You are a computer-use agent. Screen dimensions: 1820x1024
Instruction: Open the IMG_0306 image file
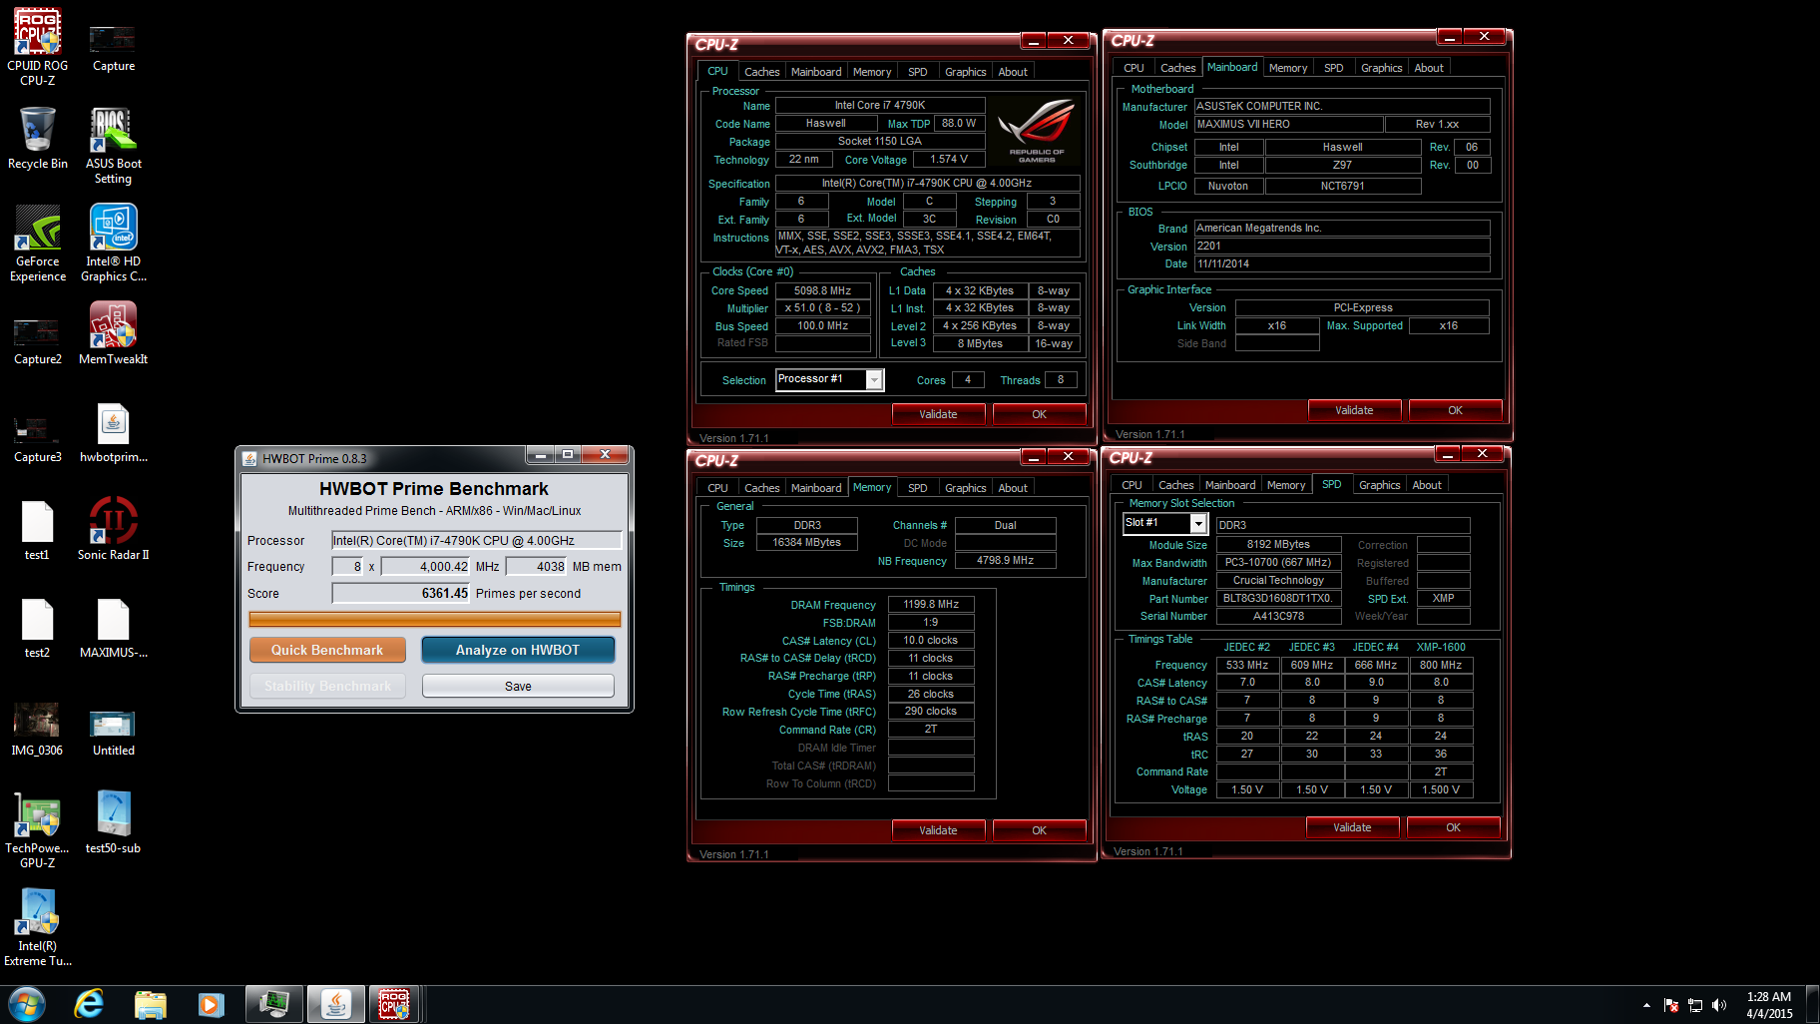(37, 730)
